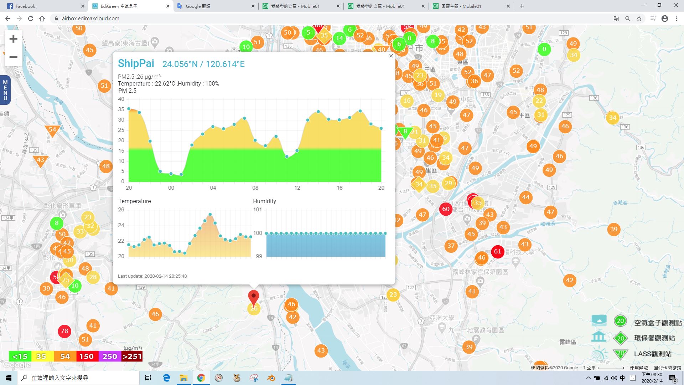The width and height of the screenshot is (684, 385).
Task: Click the yellow 35 scale swatch
Action: 42,356
